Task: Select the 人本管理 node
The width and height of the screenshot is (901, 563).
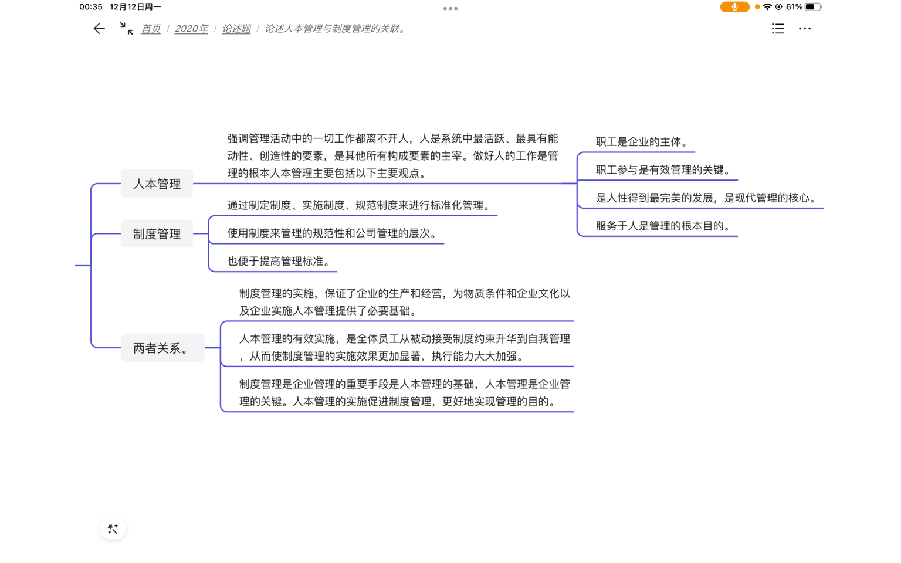Action: tap(157, 184)
